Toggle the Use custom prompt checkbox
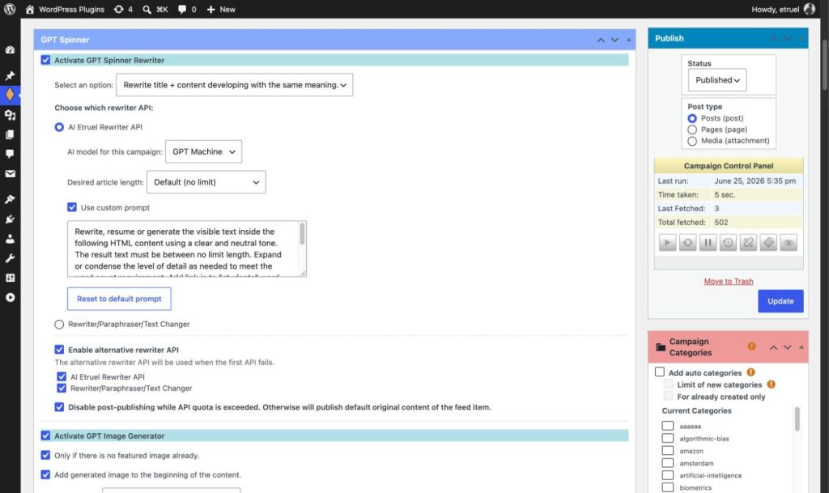Image resolution: width=829 pixels, height=493 pixels. point(72,207)
